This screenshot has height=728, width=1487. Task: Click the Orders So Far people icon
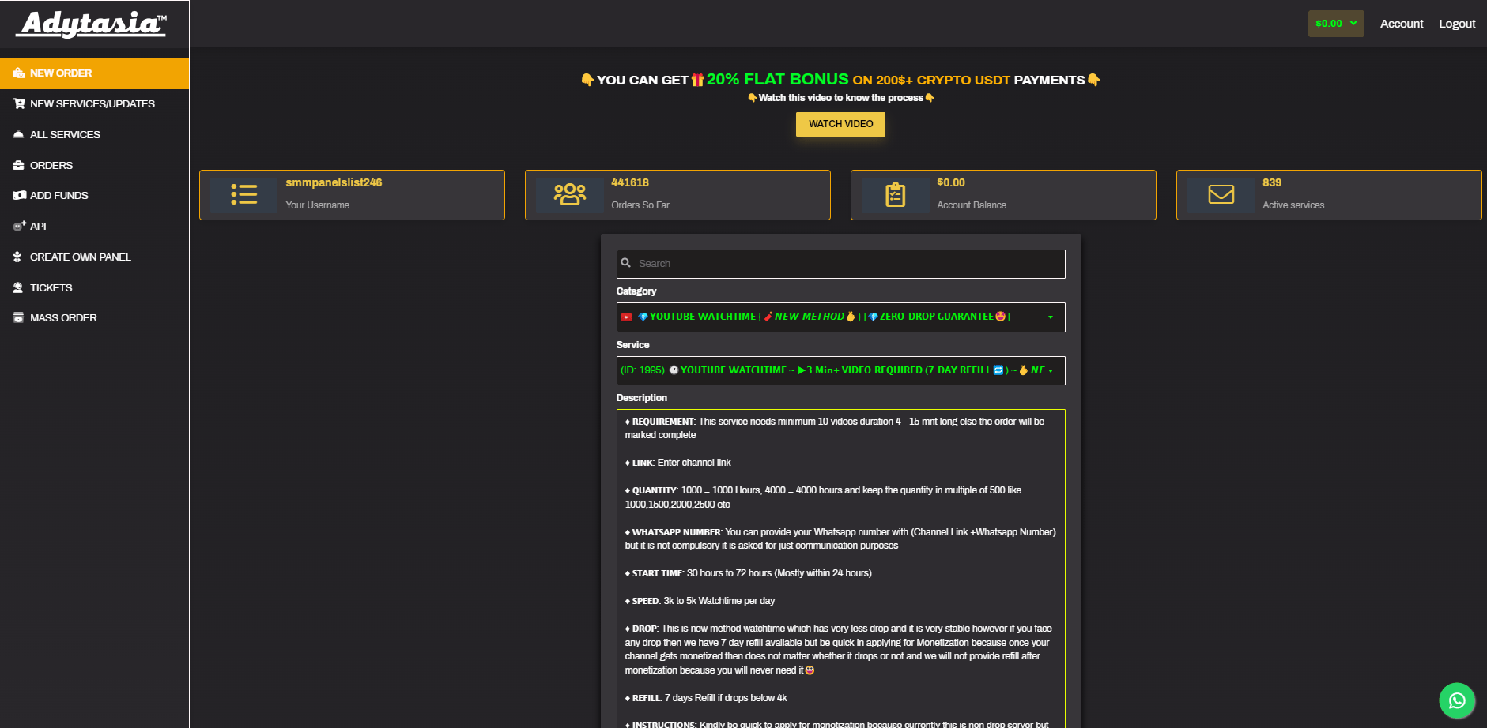[x=569, y=194]
